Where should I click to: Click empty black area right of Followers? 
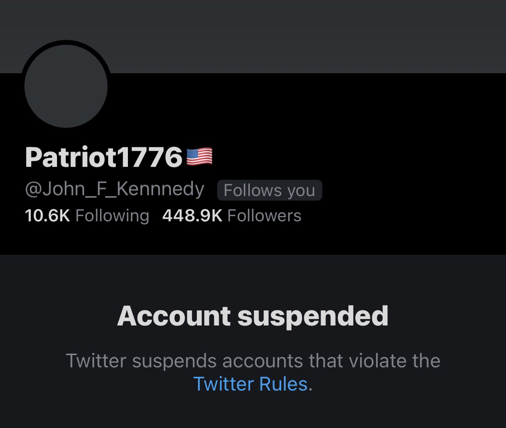tap(403, 216)
